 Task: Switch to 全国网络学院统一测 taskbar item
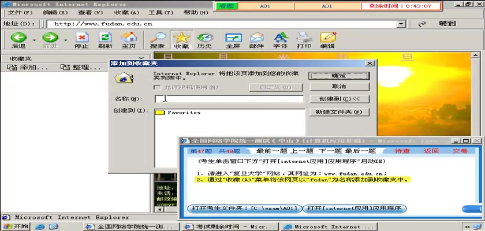coord(132,227)
